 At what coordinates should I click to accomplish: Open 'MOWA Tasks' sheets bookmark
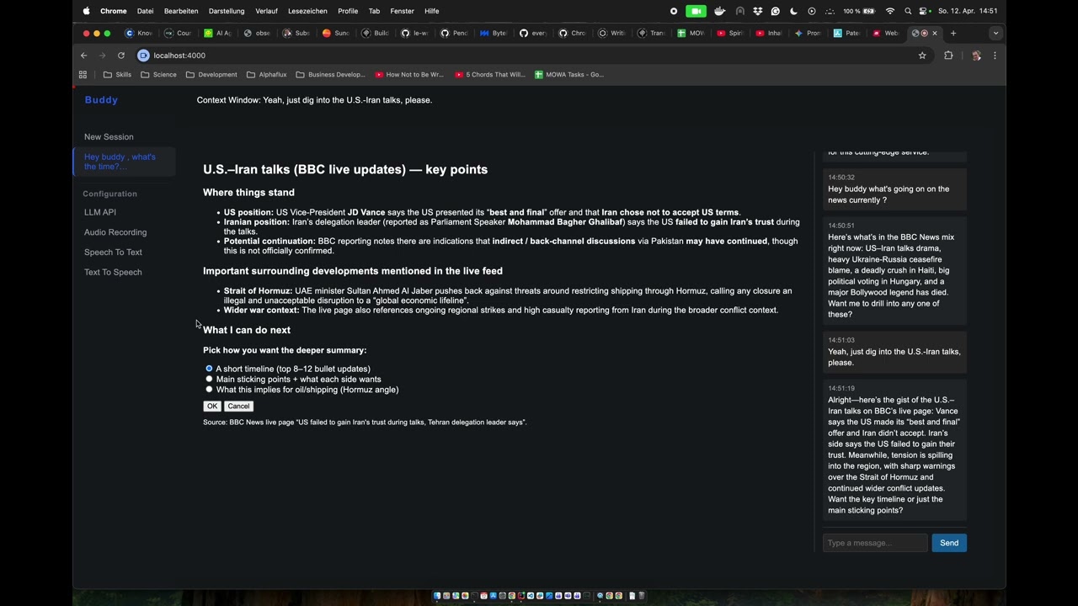[x=569, y=74]
